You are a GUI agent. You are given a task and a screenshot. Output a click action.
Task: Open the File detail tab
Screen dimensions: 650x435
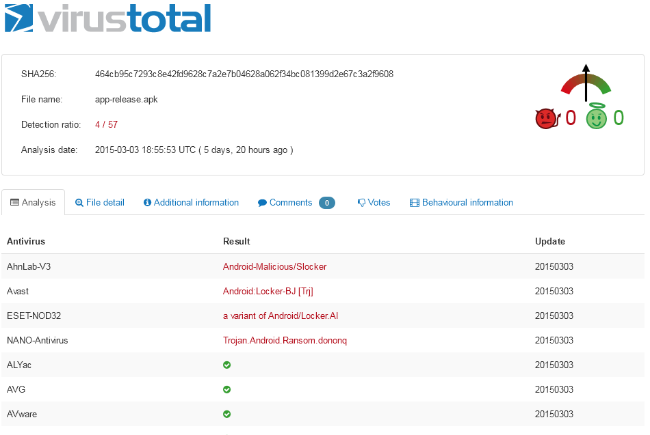coord(100,202)
